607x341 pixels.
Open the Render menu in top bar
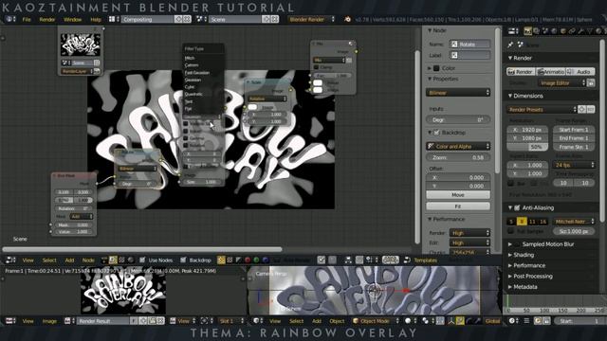coord(47,19)
